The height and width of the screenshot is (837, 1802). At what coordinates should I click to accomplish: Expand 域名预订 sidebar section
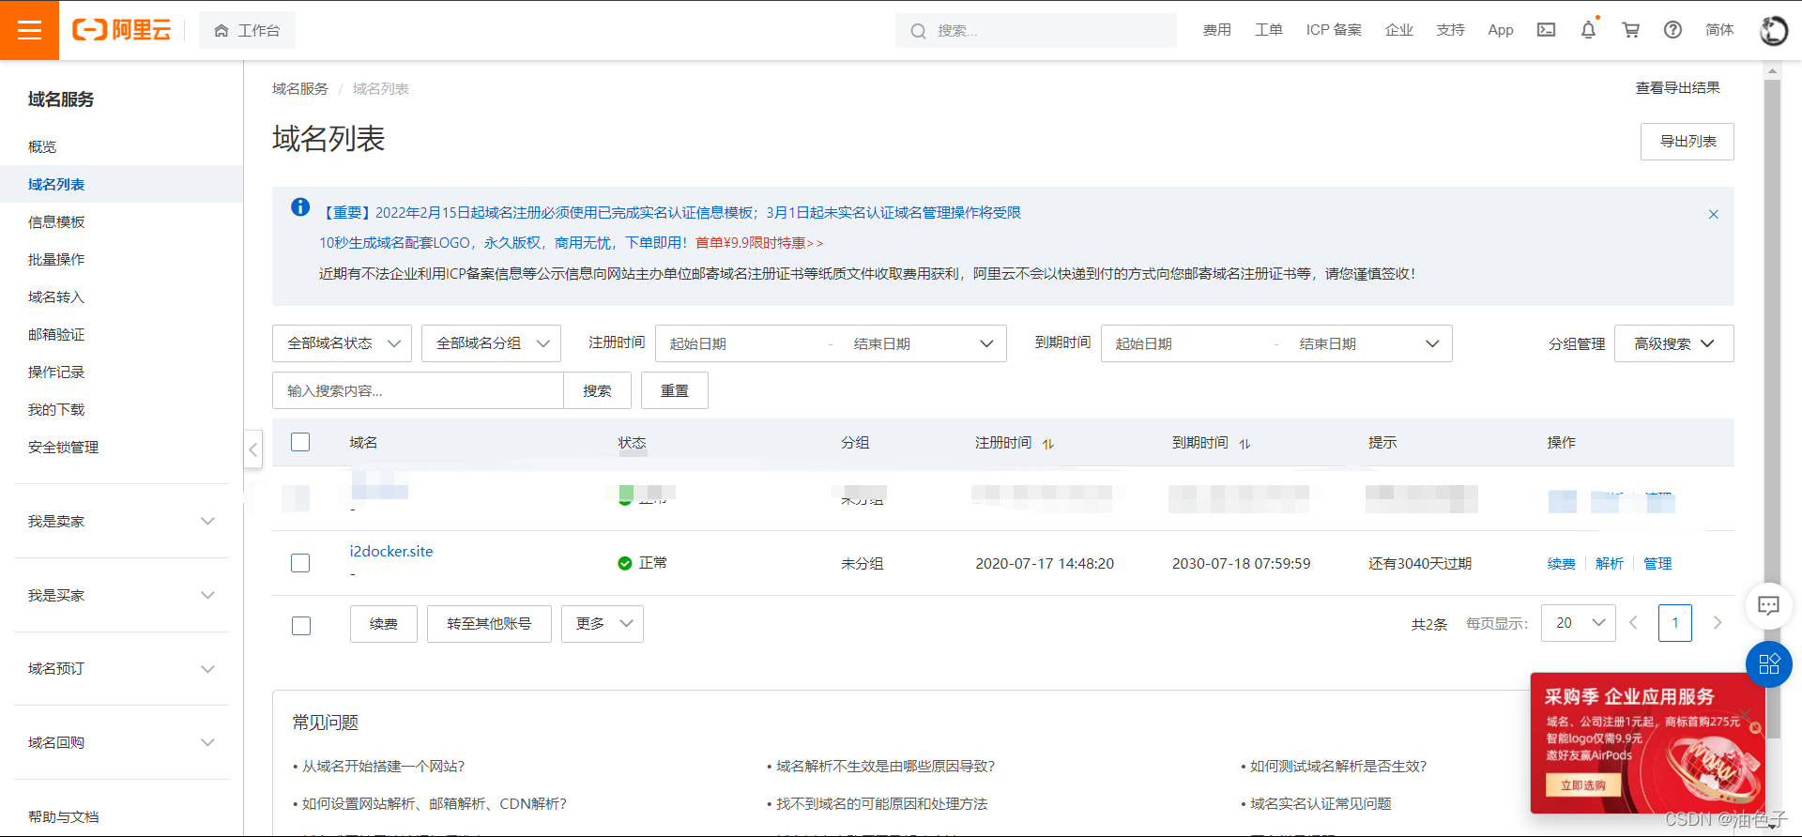(x=122, y=668)
